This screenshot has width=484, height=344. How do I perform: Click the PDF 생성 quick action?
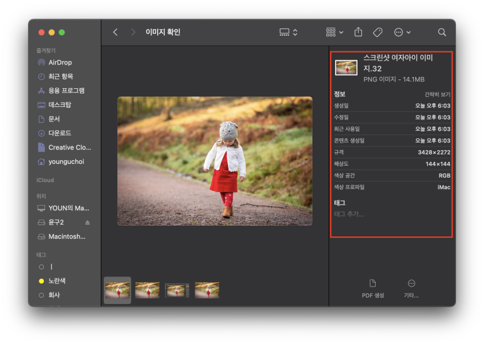[373, 288]
